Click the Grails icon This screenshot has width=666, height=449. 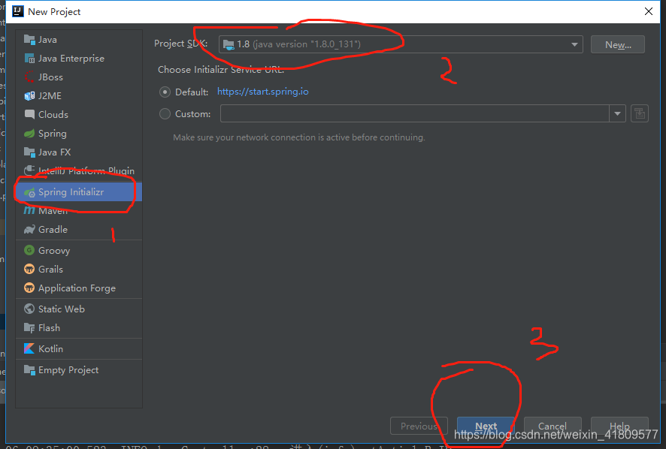[x=29, y=269]
